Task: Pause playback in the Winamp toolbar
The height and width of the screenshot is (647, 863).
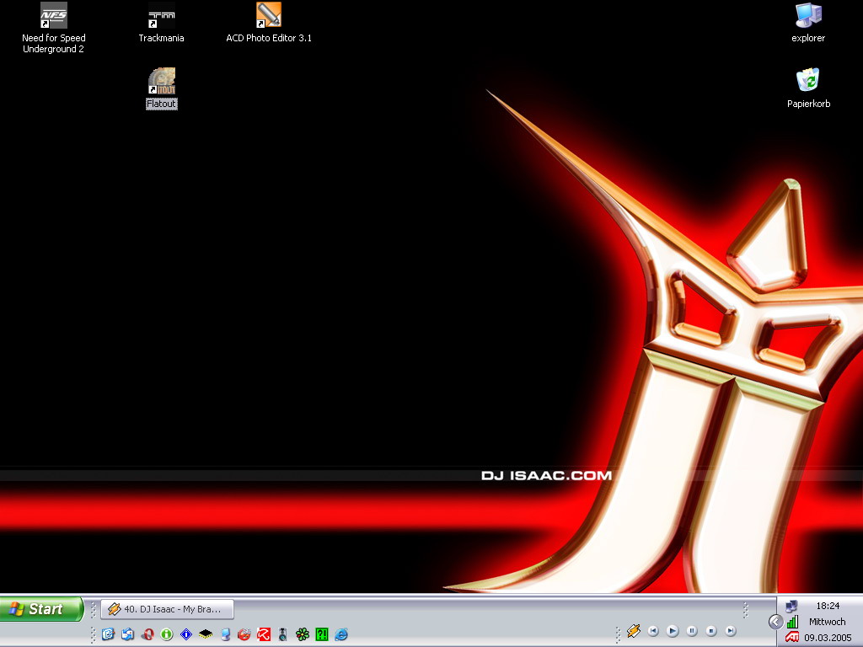Action: [692, 631]
